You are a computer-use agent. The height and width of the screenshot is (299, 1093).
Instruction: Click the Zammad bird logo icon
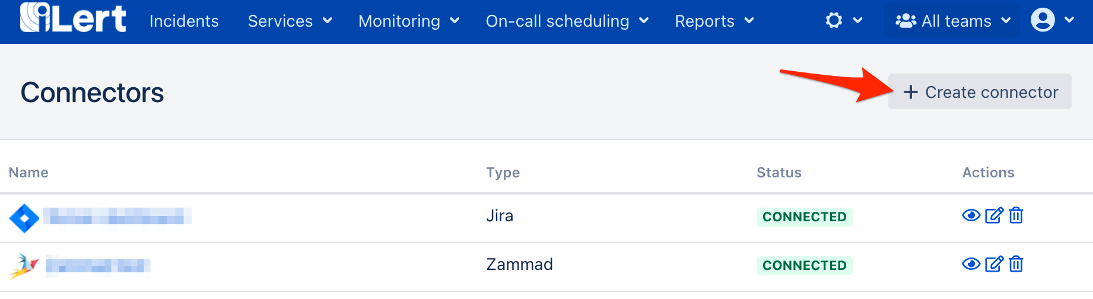tap(24, 266)
